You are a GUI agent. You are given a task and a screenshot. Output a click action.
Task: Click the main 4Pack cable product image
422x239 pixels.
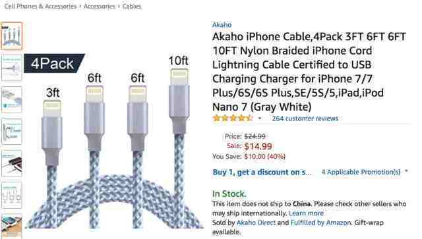tap(114, 141)
